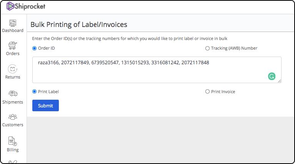
Task: Select Tracking (AWB) Number radio option
Action: pyautogui.click(x=207, y=49)
